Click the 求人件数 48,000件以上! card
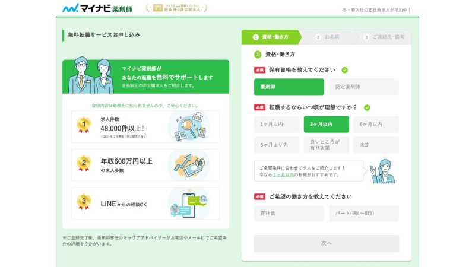475x267 pixels. coord(145,126)
